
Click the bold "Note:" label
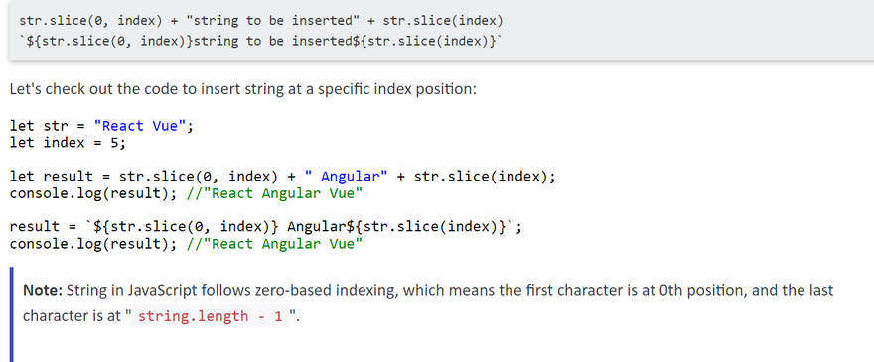(x=43, y=291)
